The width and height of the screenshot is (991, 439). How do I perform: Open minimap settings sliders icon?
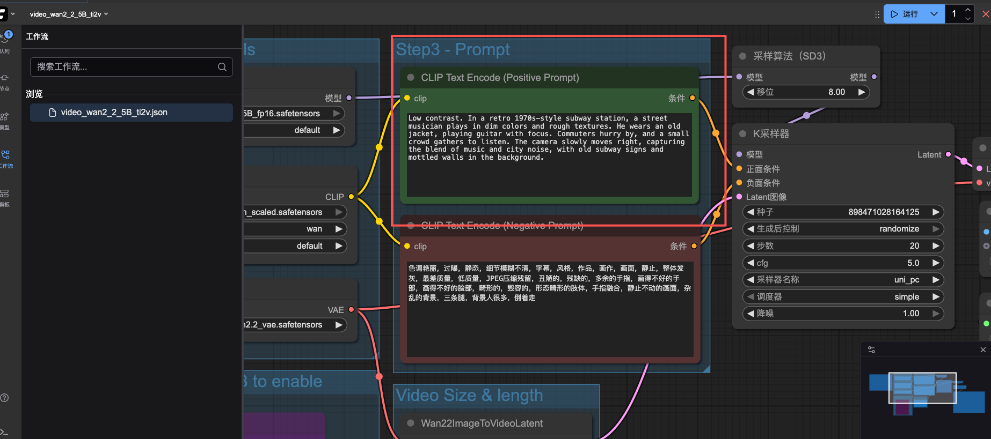click(x=871, y=350)
